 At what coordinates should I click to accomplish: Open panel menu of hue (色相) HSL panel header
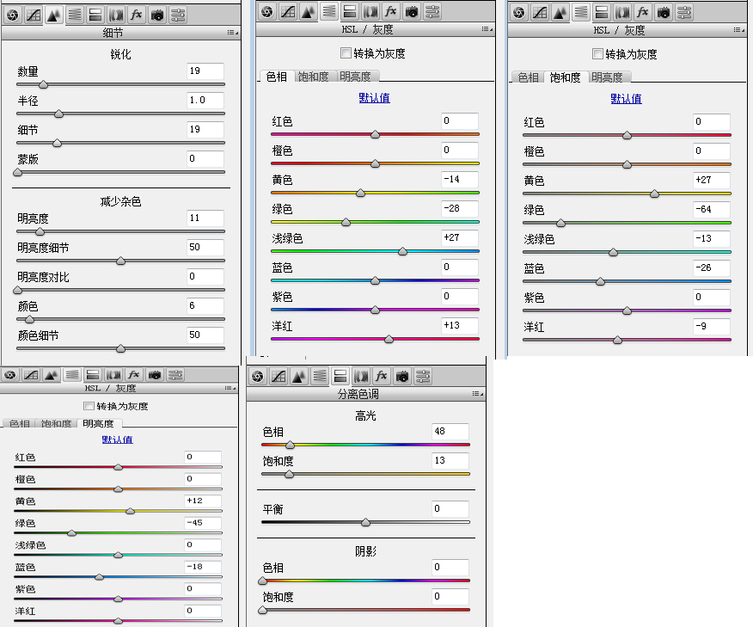pos(487,29)
